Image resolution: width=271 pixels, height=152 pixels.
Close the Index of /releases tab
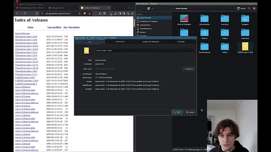coord(109,8)
